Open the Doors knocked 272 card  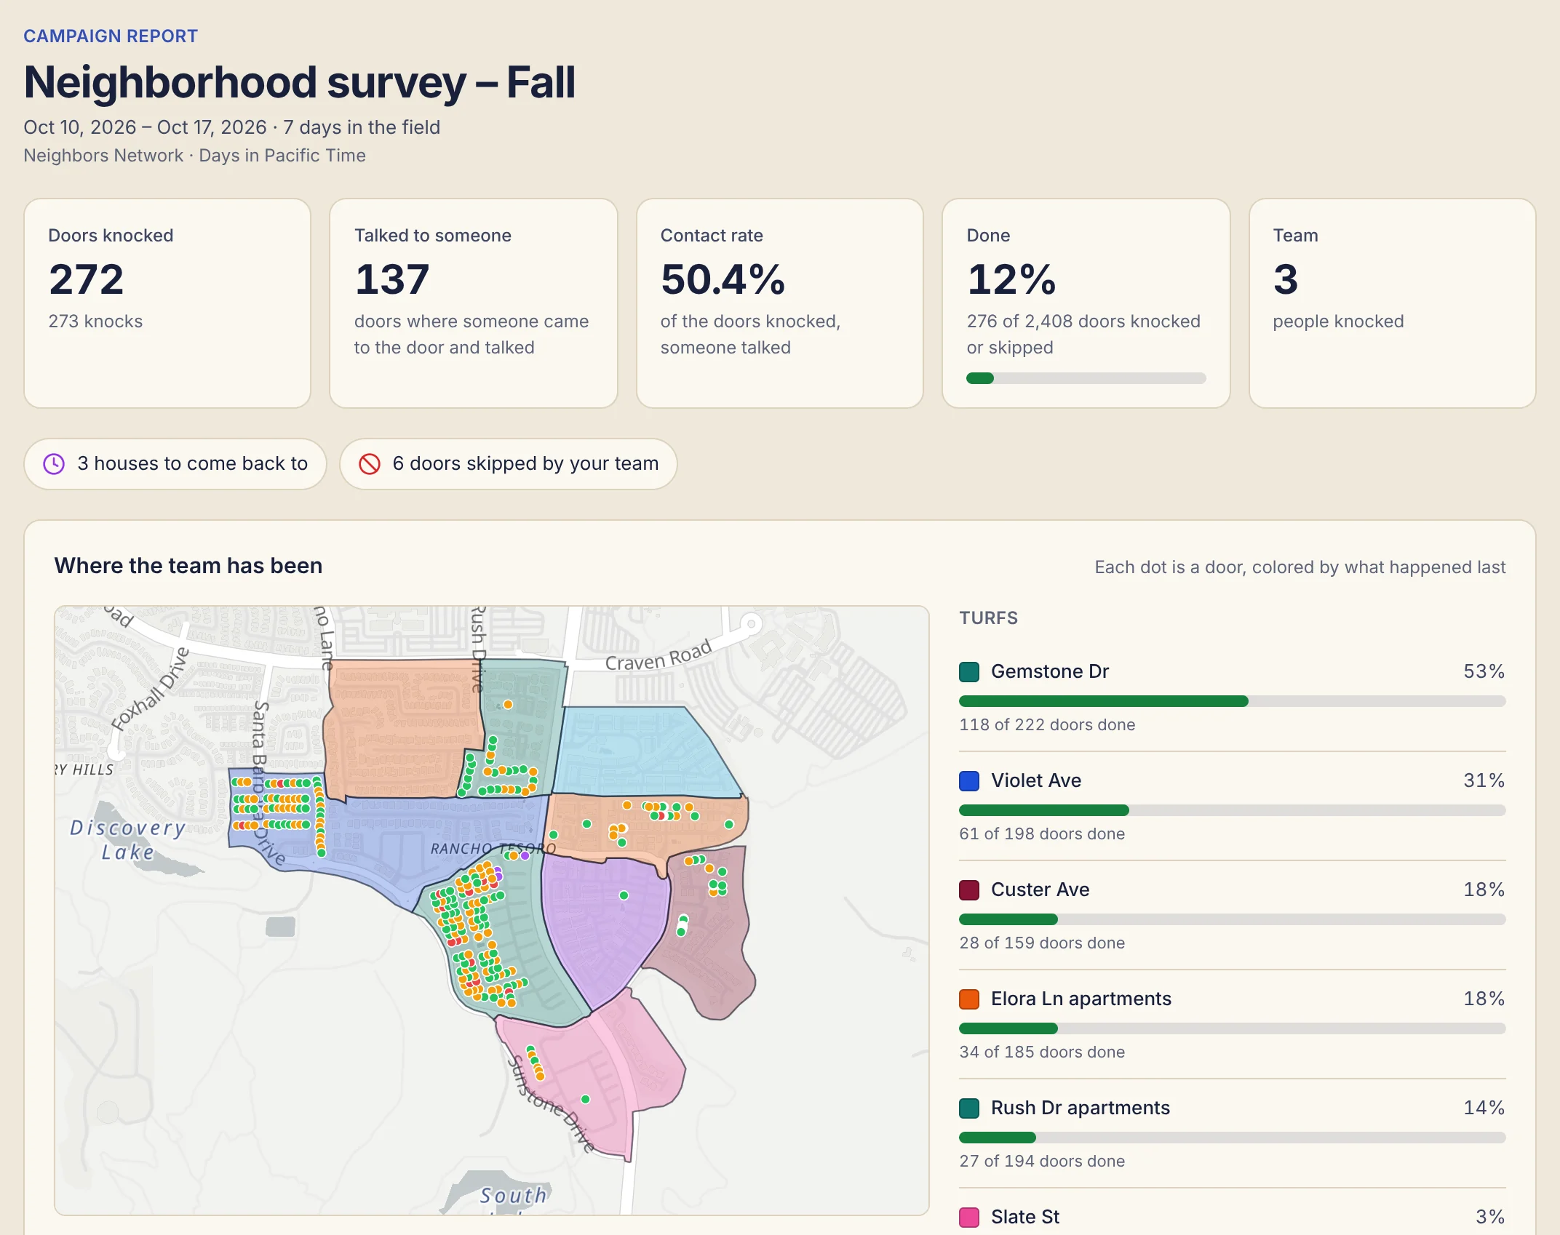167,303
